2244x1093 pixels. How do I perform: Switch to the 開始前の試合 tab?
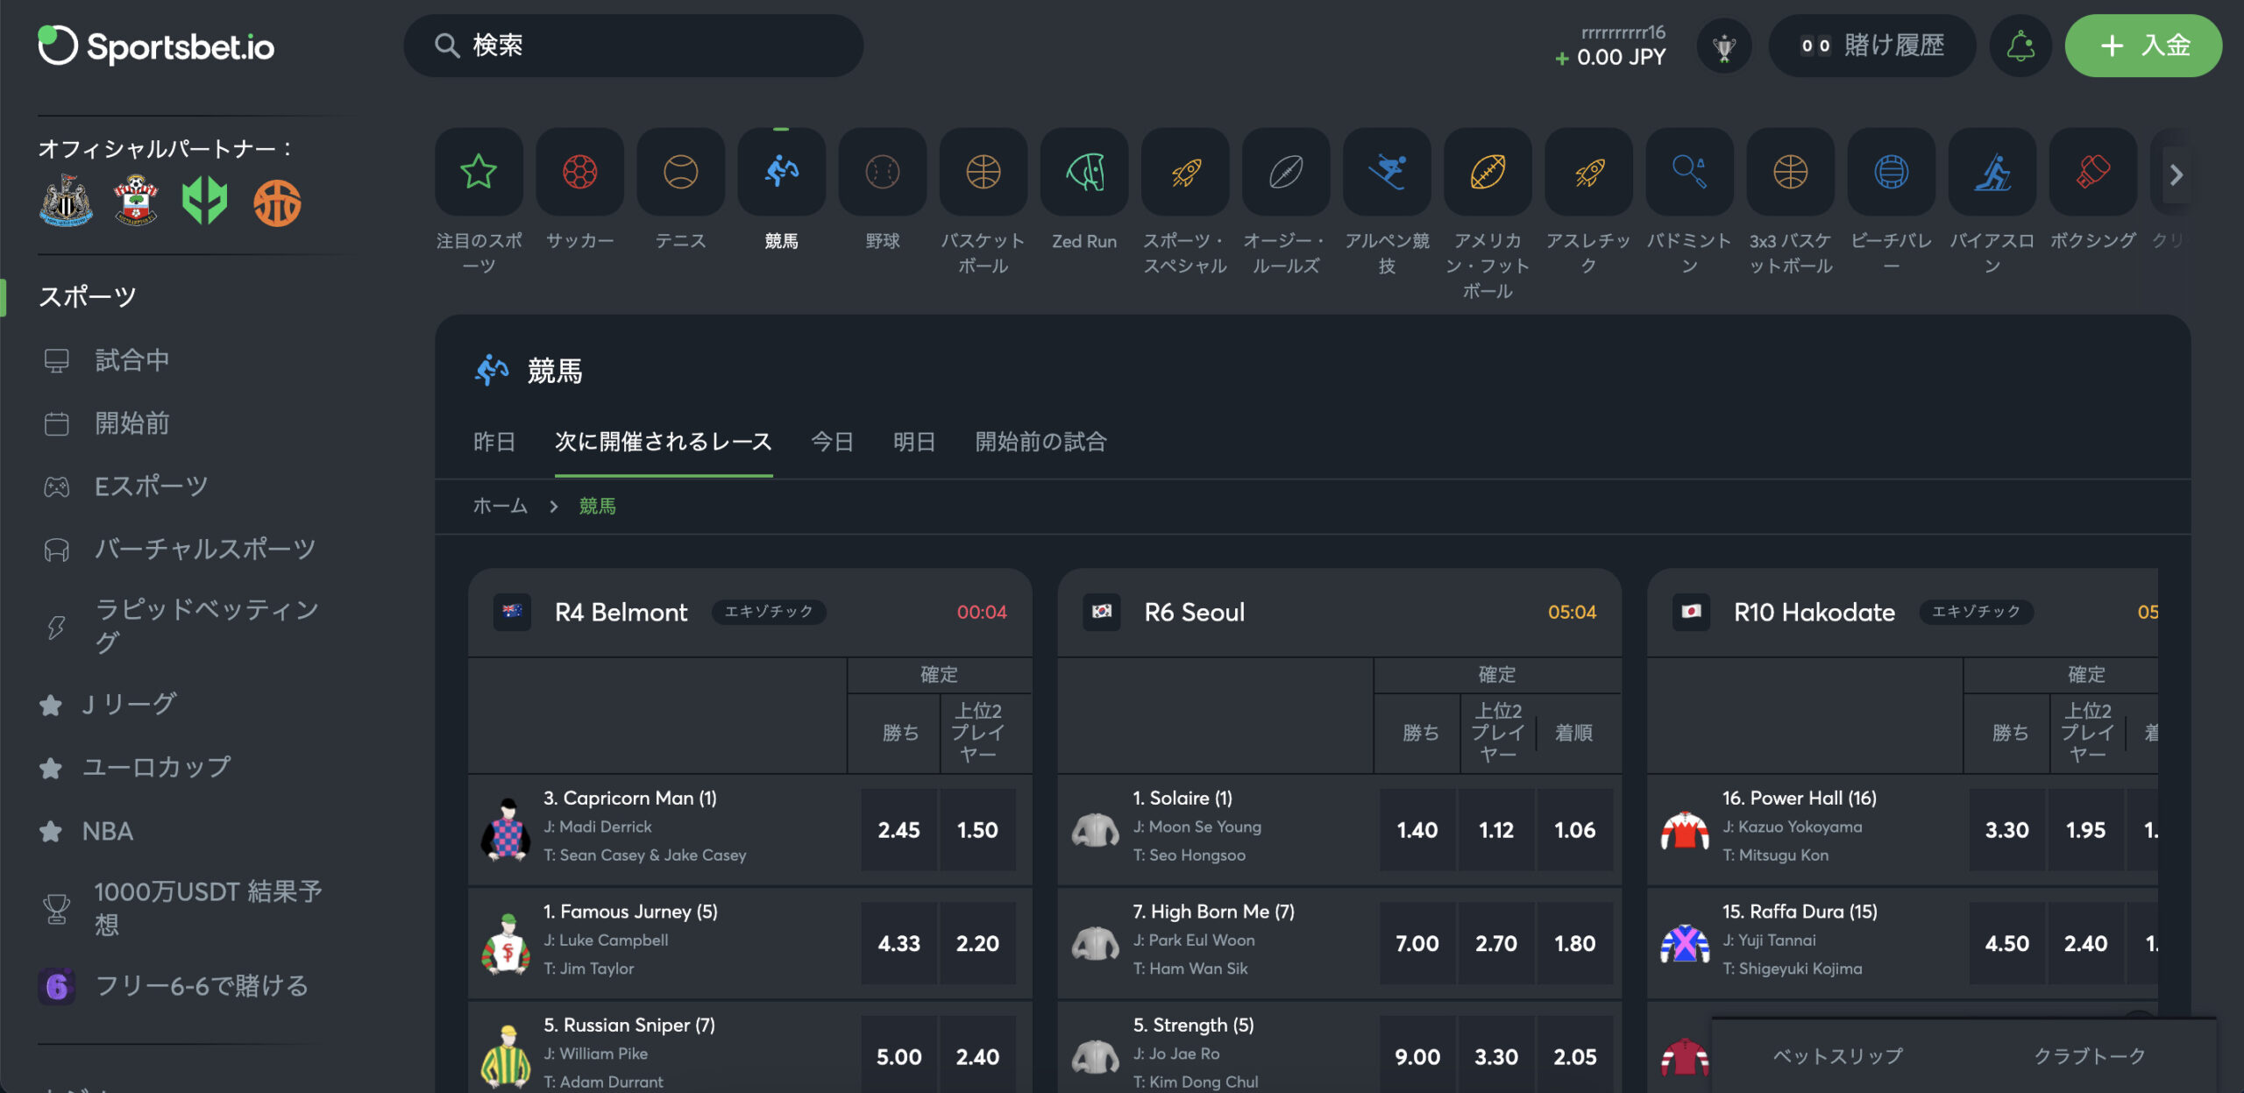pyautogui.click(x=1040, y=442)
